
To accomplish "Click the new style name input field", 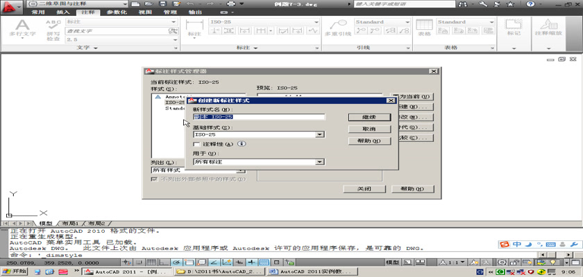I will [259, 117].
